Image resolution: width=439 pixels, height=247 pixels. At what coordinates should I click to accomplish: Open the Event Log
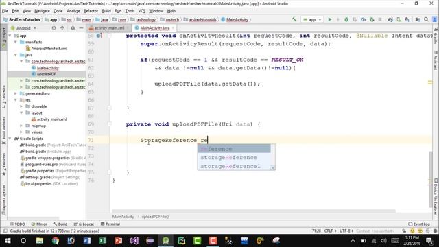coord(419,224)
